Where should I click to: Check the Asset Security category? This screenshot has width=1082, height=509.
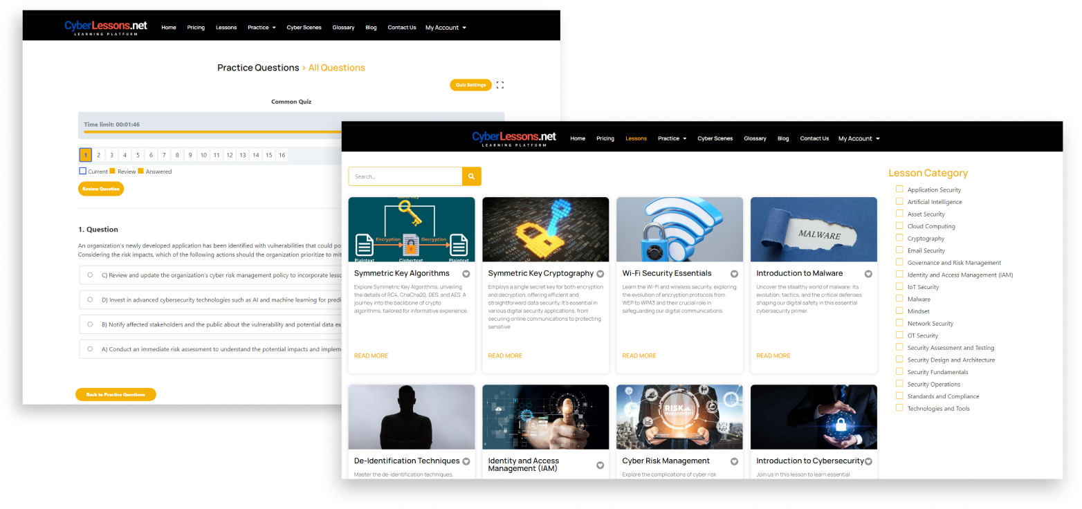[x=899, y=214]
